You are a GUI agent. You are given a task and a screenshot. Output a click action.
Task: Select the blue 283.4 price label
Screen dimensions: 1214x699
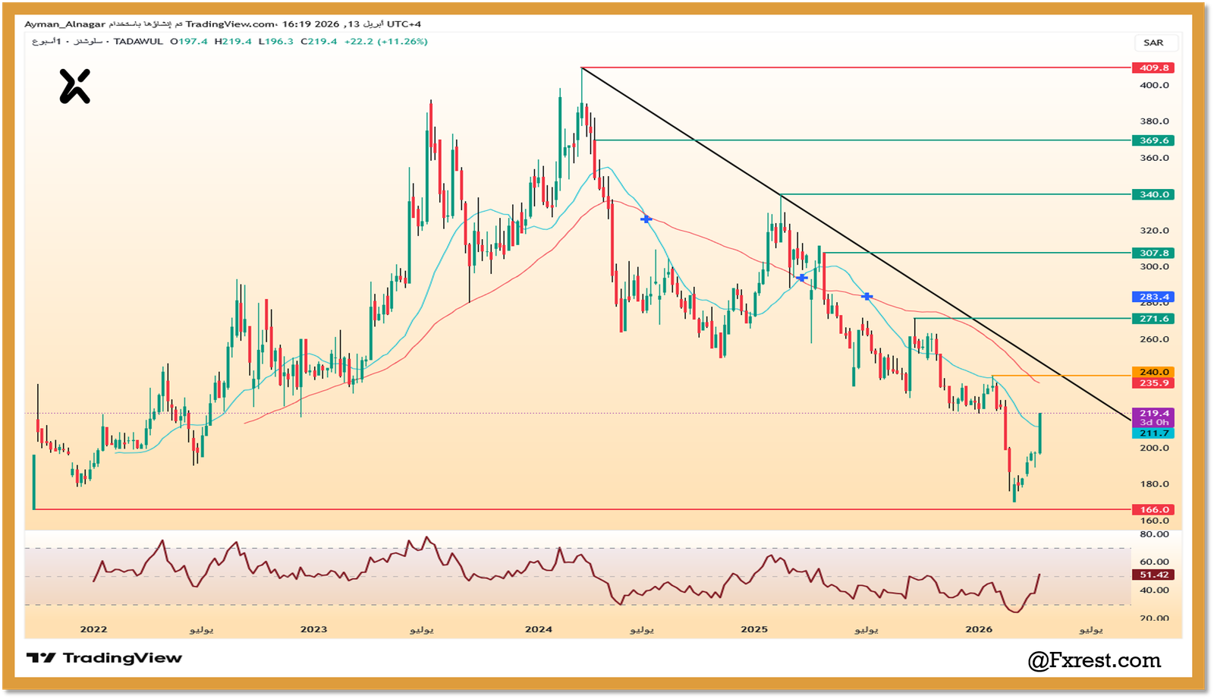pyautogui.click(x=1153, y=297)
